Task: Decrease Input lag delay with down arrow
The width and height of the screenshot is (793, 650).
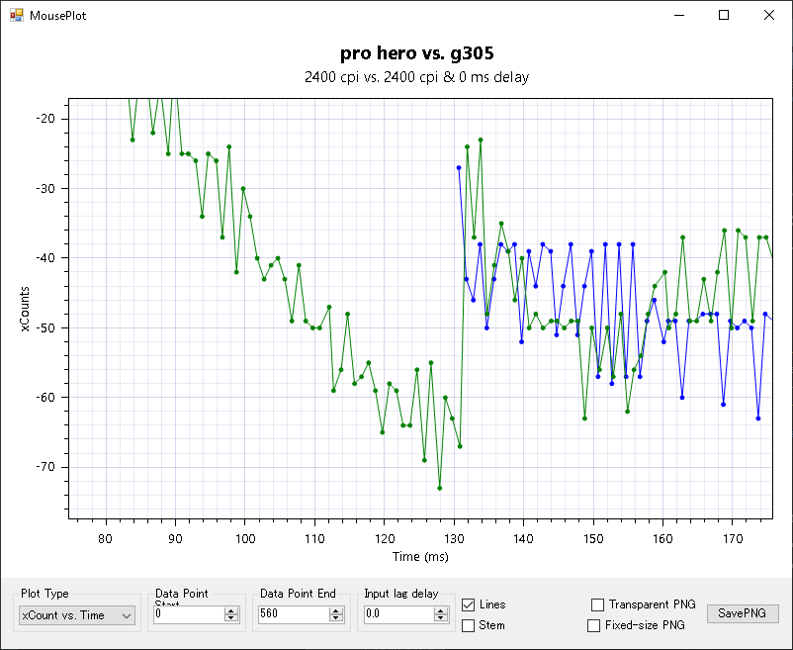Action: tap(440, 618)
